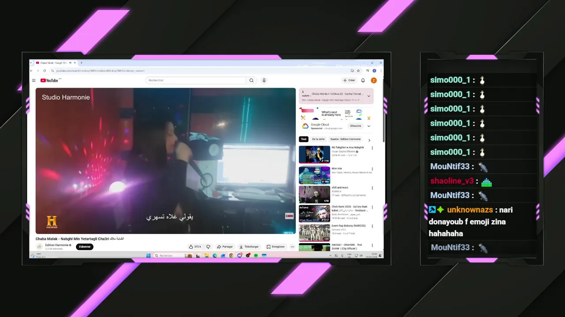Screen dimensions: 565x317
Task: Open the Chrome profile avatar in the toolbar
Action: point(374,70)
